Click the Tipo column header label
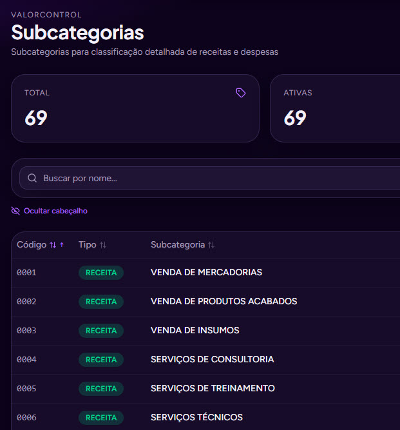The height and width of the screenshot is (430, 400). click(88, 244)
